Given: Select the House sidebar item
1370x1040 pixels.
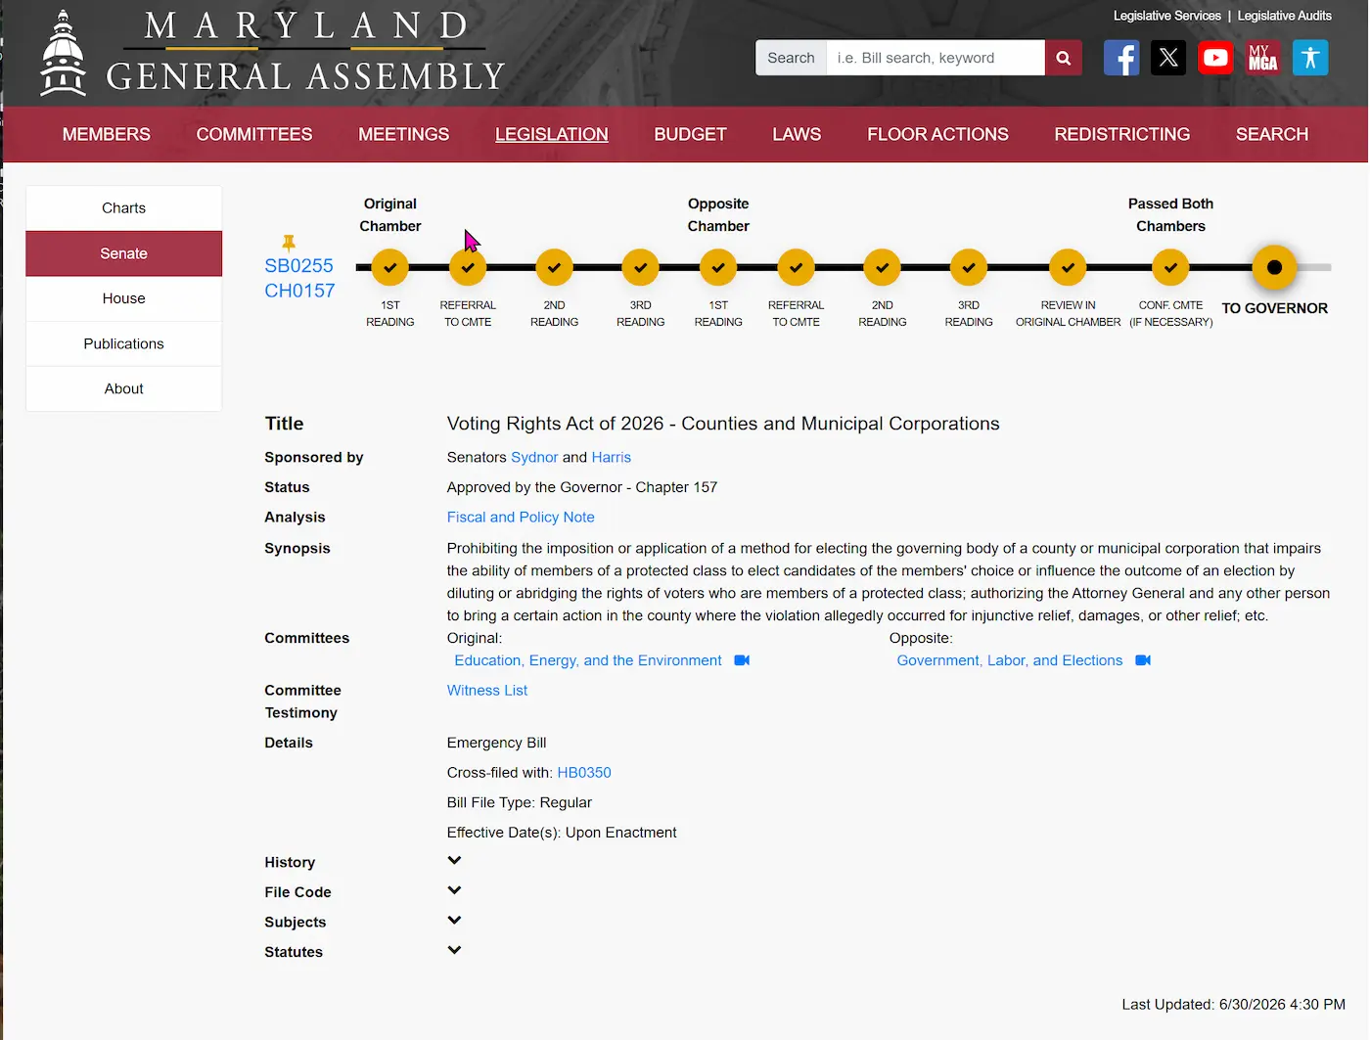Looking at the screenshot, I should pos(124,298).
